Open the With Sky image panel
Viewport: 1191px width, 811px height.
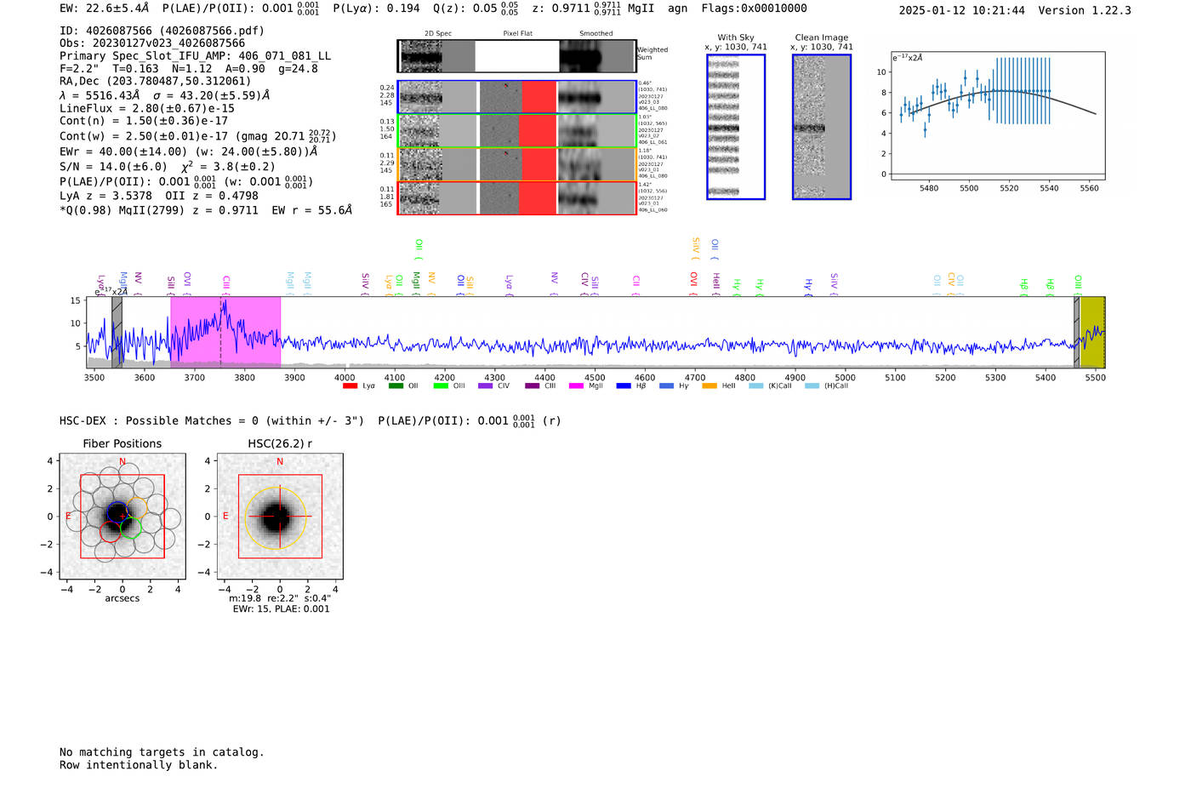[736, 127]
